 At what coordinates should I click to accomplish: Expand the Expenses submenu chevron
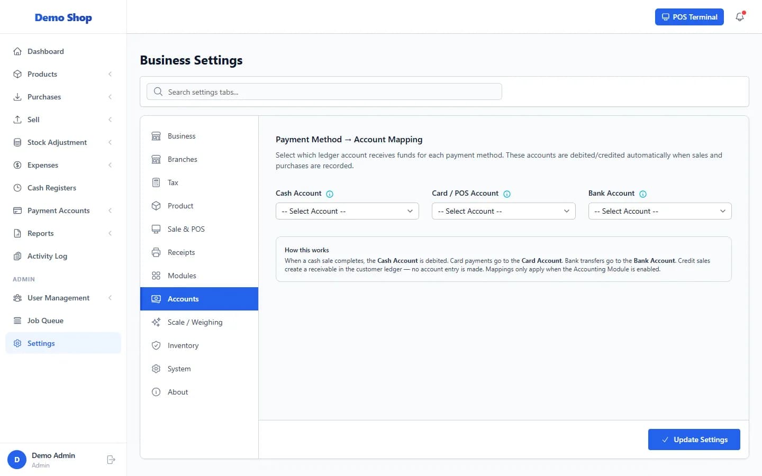(110, 165)
